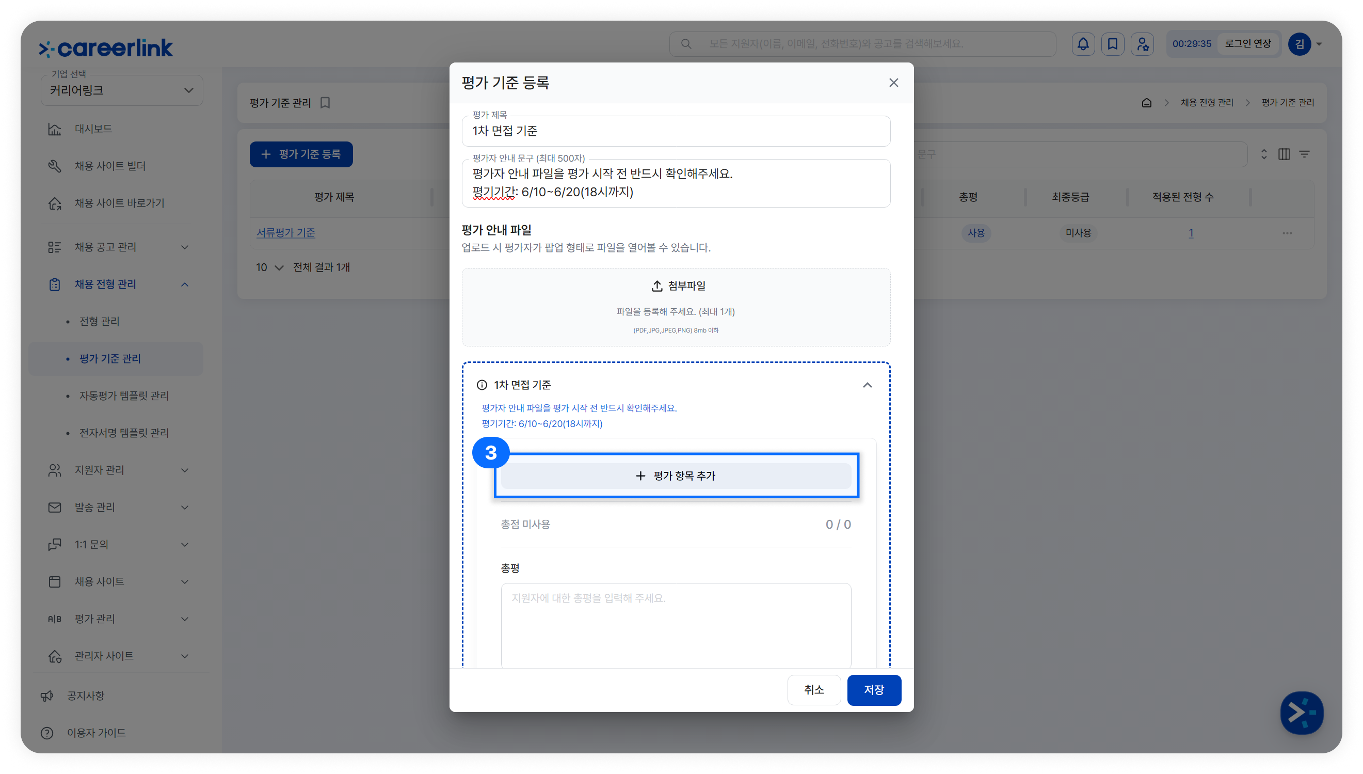Image resolution: width=1363 pixels, height=774 pixels.
Task: Collapse the 1차 면접 기준 preview section
Action: pos(868,385)
